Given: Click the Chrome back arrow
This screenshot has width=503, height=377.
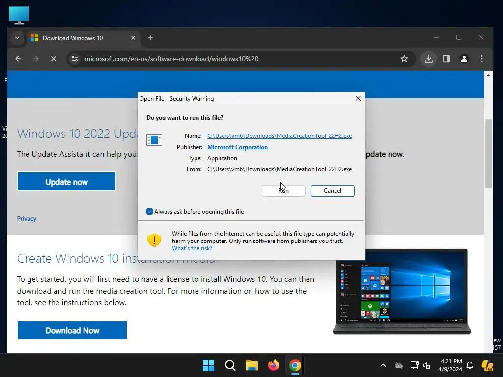Looking at the screenshot, I should (18, 59).
